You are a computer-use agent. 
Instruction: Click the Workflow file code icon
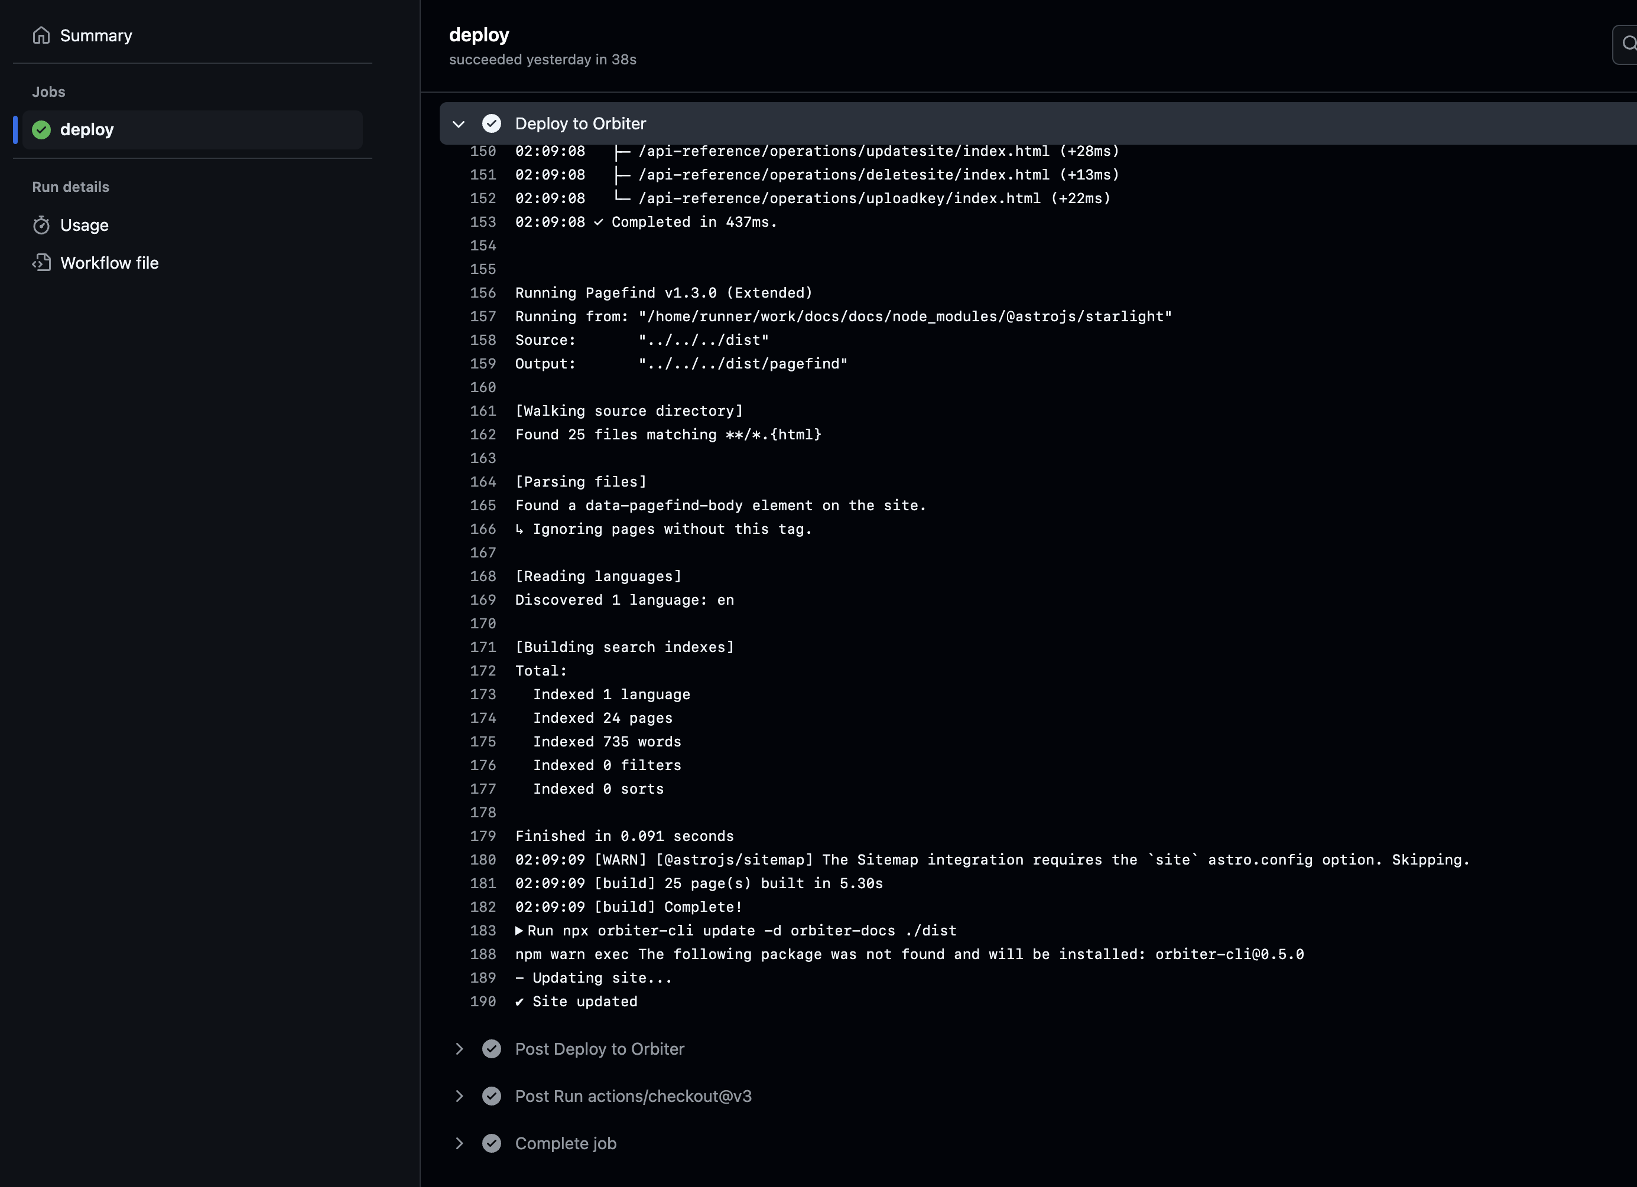[41, 262]
